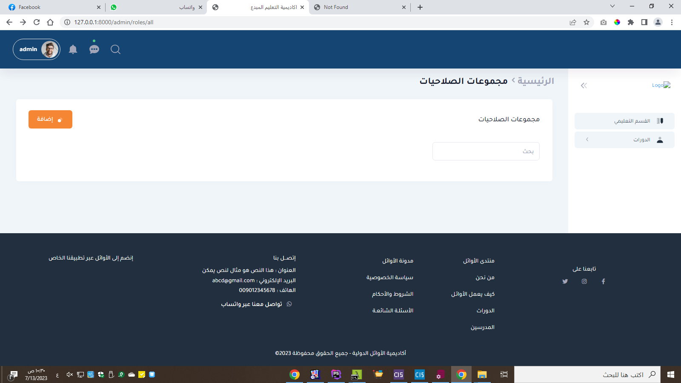Close the Facebook tab
The width and height of the screenshot is (681, 383).
99,7
